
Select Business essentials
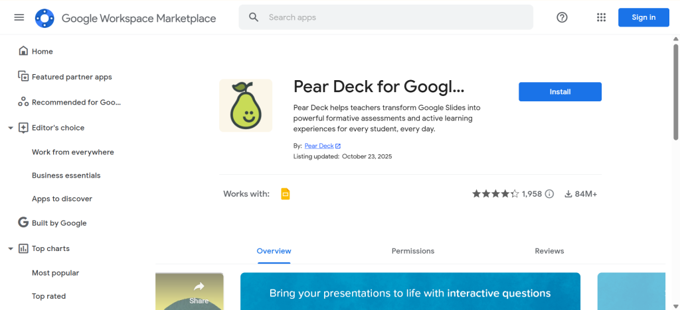[66, 176]
